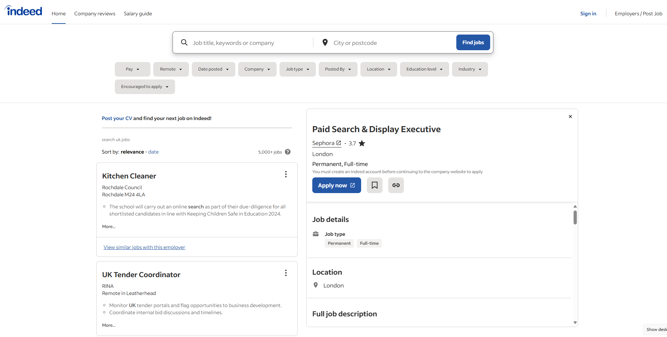
Task: Open the Salary guide page
Action: click(x=138, y=14)
